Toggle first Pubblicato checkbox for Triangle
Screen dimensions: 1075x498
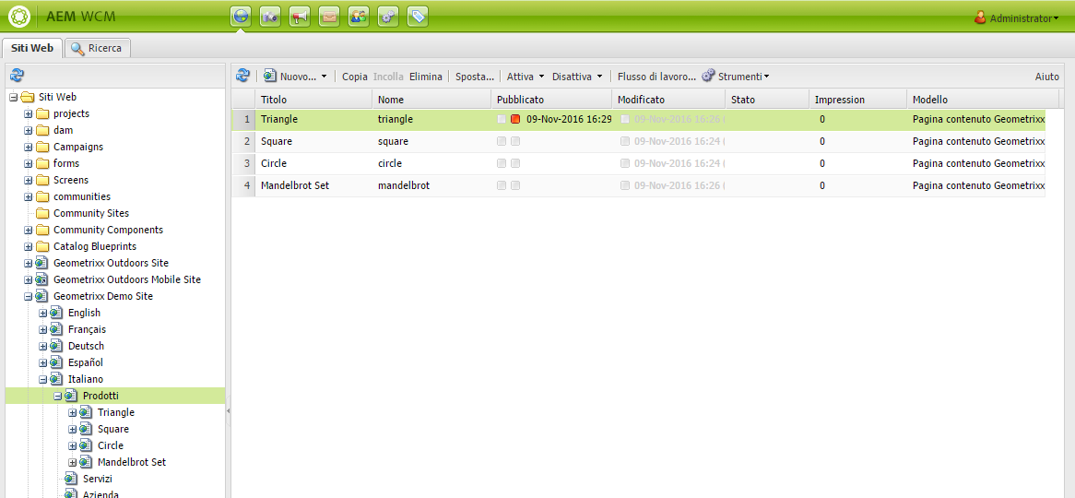coord(502,119)
